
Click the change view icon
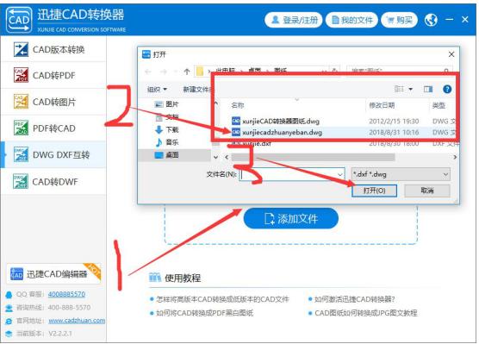pyautogui.click(x=399, y=89)
